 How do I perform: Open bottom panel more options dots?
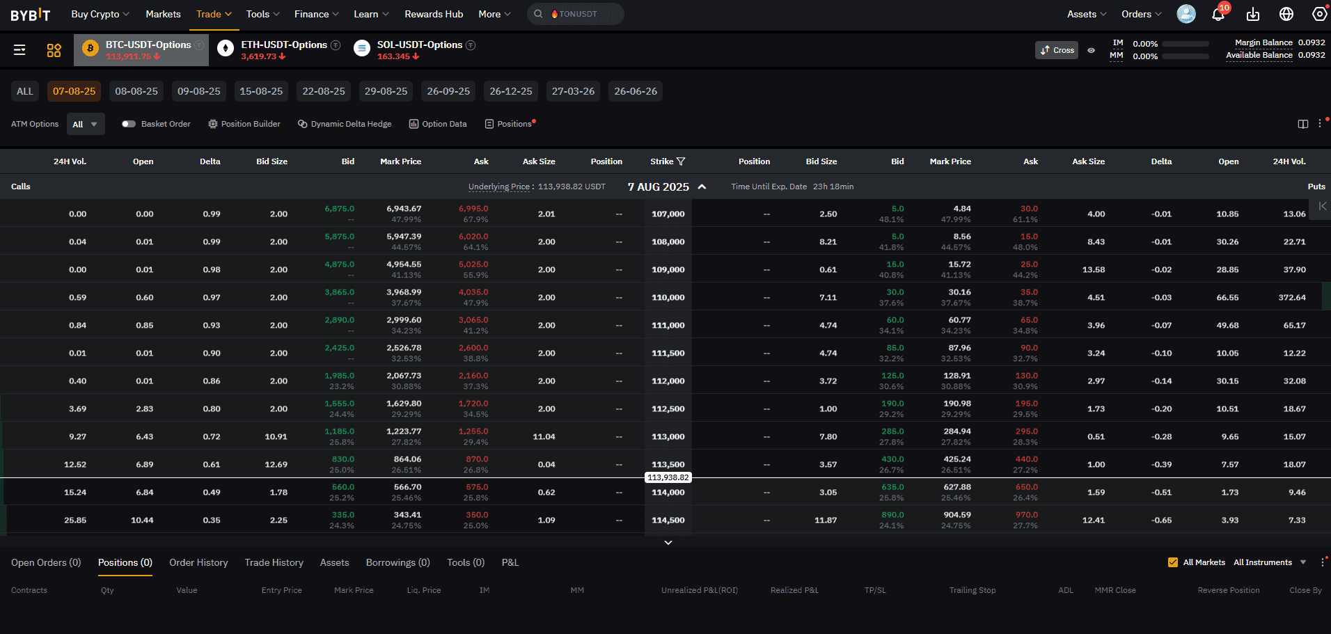[x=1323, y=562]
